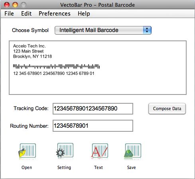This screenshot has height=179, width=195.
Task: Select the Text barcode icon
Action: [x=100, y=151]
